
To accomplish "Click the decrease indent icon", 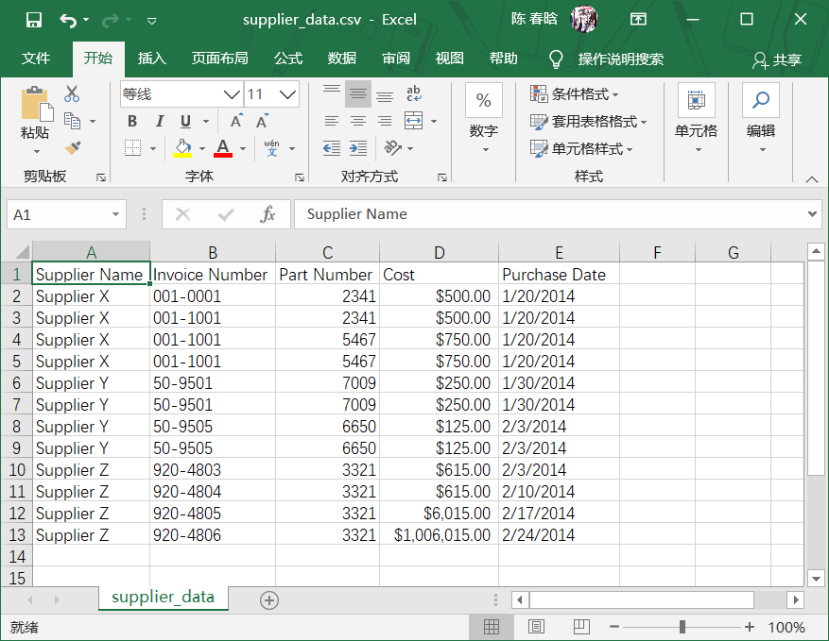I will point(332,148).
